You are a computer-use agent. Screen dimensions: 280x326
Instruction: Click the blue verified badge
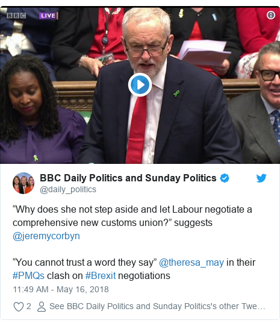[x=225, y=178]
